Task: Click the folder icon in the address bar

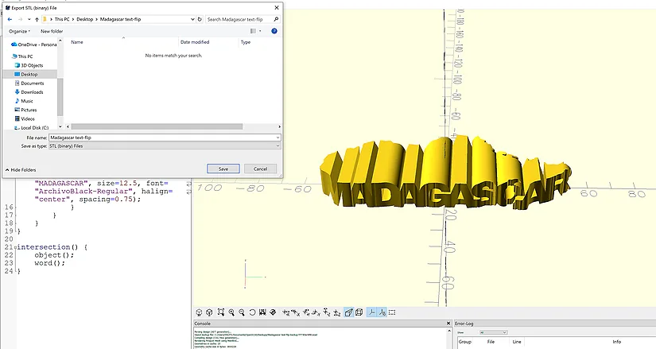Action: 45,19
